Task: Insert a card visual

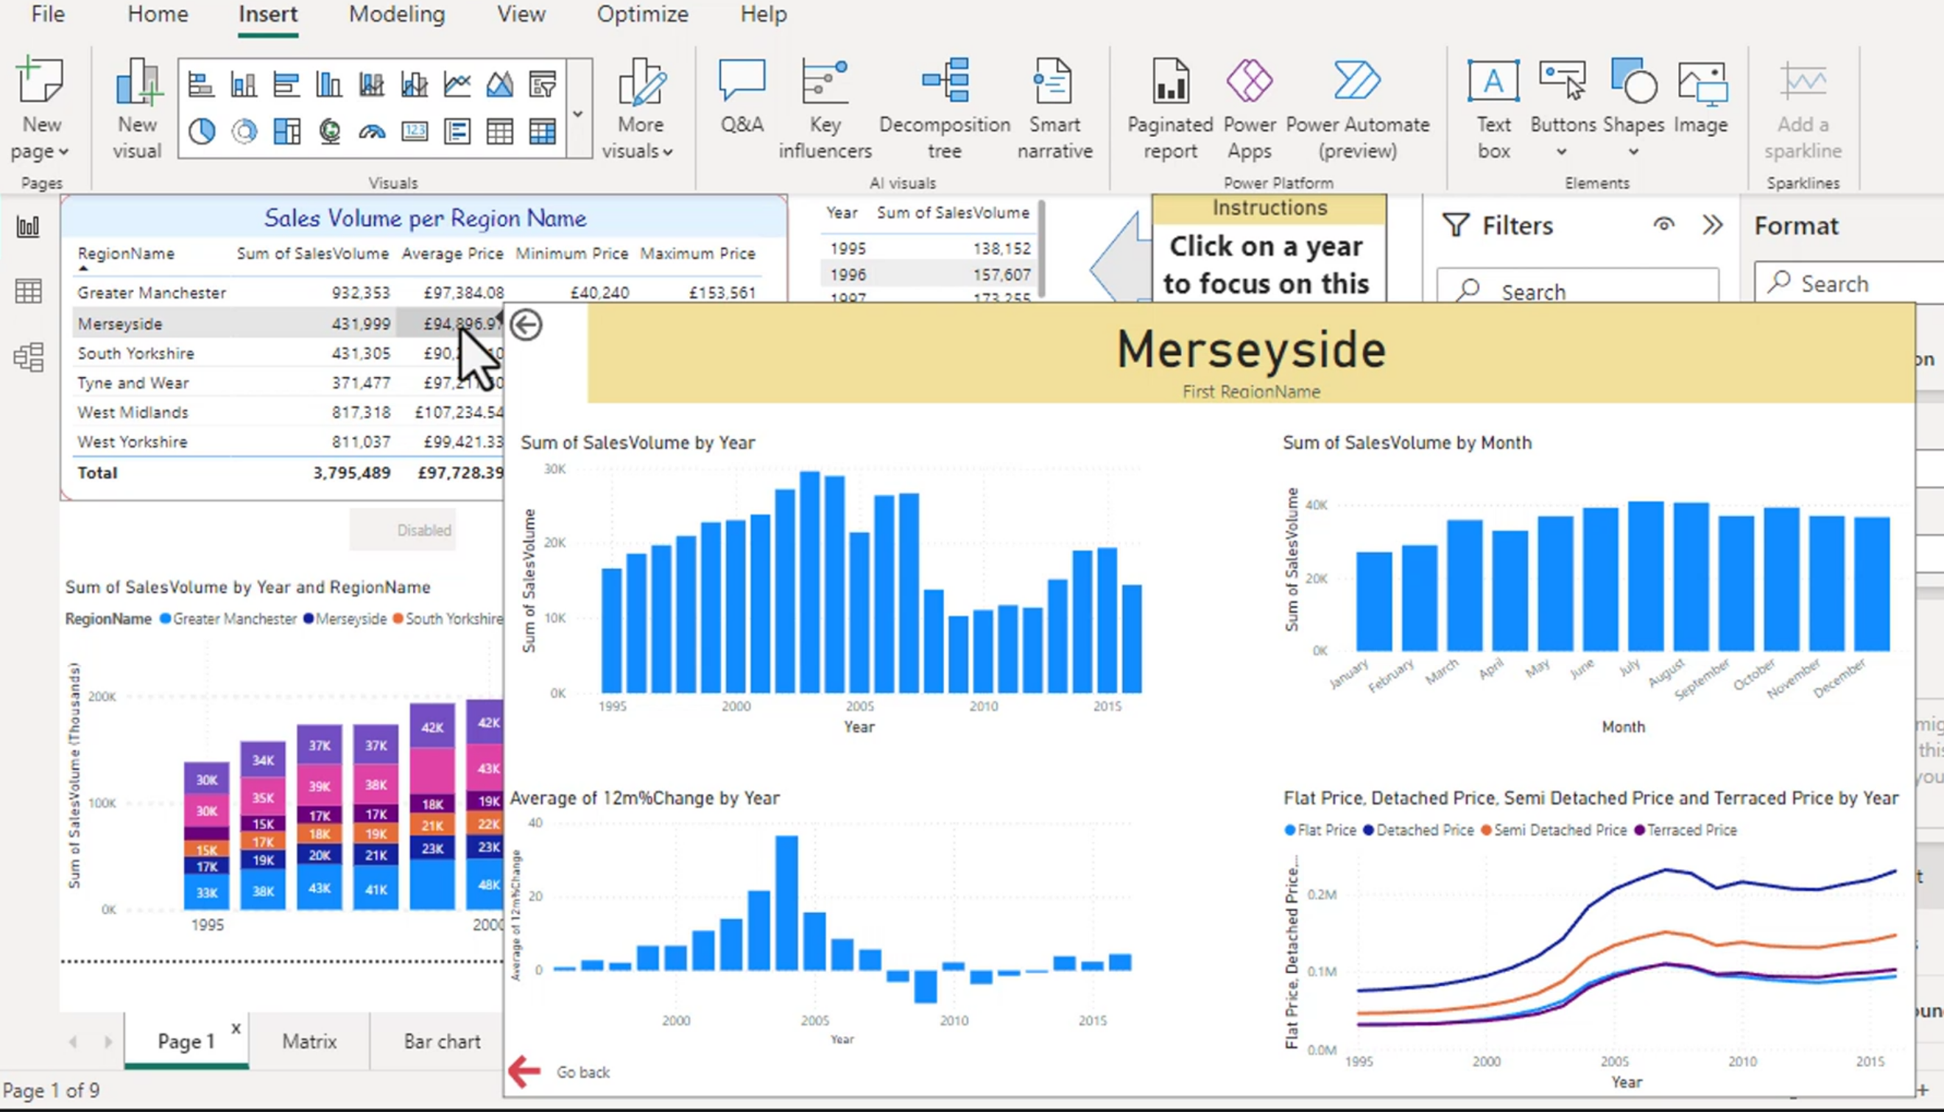Action: [415, 131]
